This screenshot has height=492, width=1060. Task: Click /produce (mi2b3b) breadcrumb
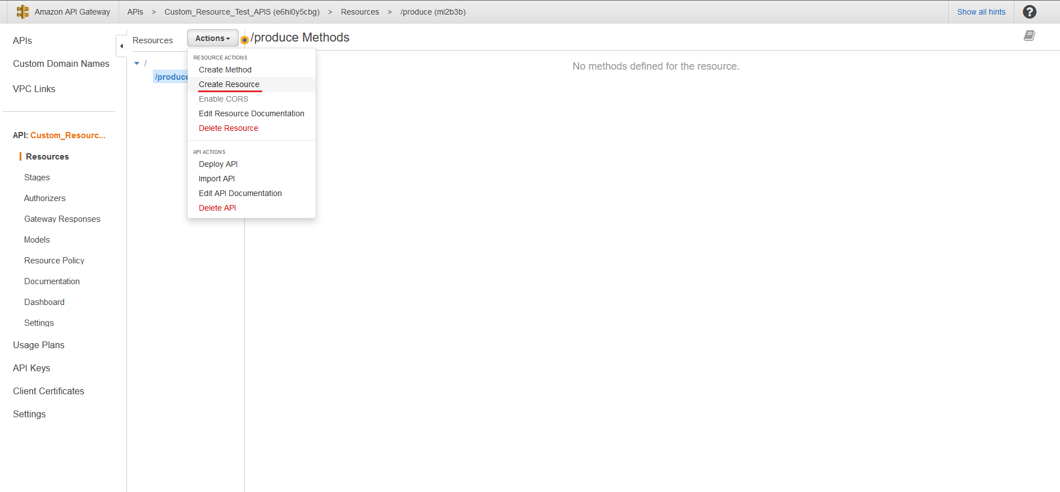[x=433, y=12]
